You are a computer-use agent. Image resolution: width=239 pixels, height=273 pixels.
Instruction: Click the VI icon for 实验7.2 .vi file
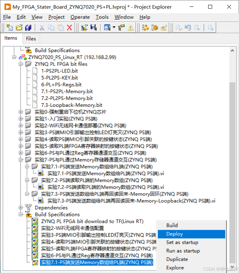(x=41, y=187)
